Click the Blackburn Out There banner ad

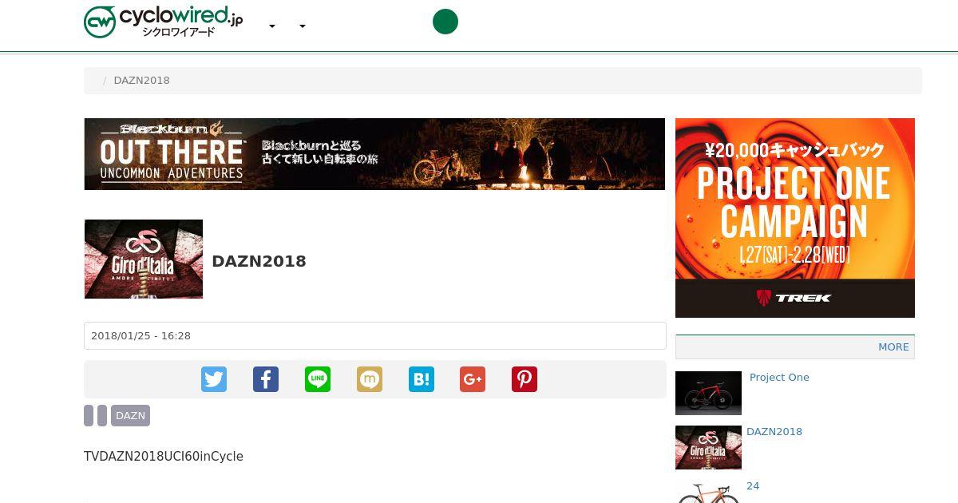click(x=374, y=154)
